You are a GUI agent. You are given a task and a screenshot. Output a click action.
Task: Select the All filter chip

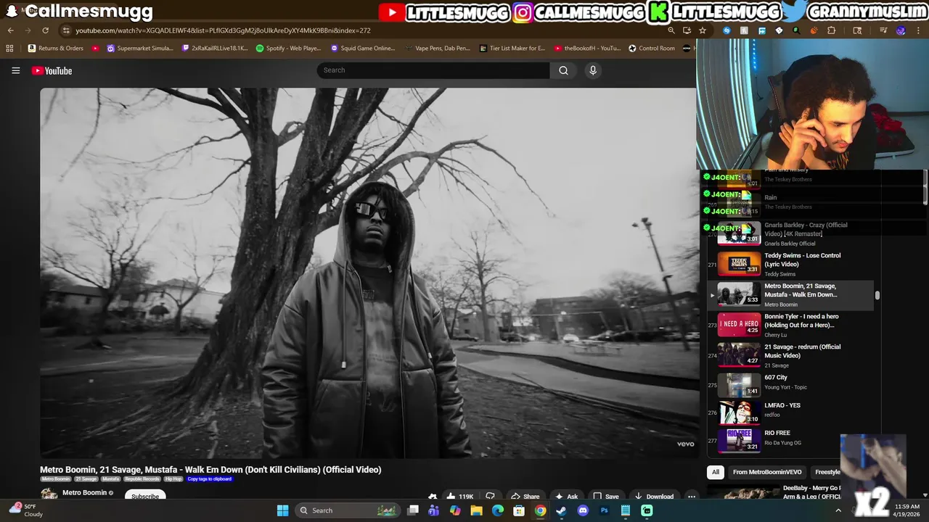point(715,472)
